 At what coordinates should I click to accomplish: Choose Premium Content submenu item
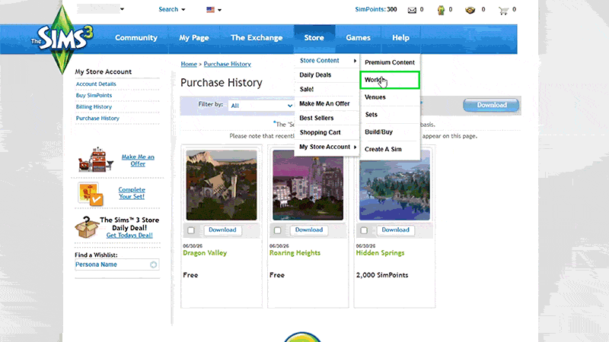390,62
